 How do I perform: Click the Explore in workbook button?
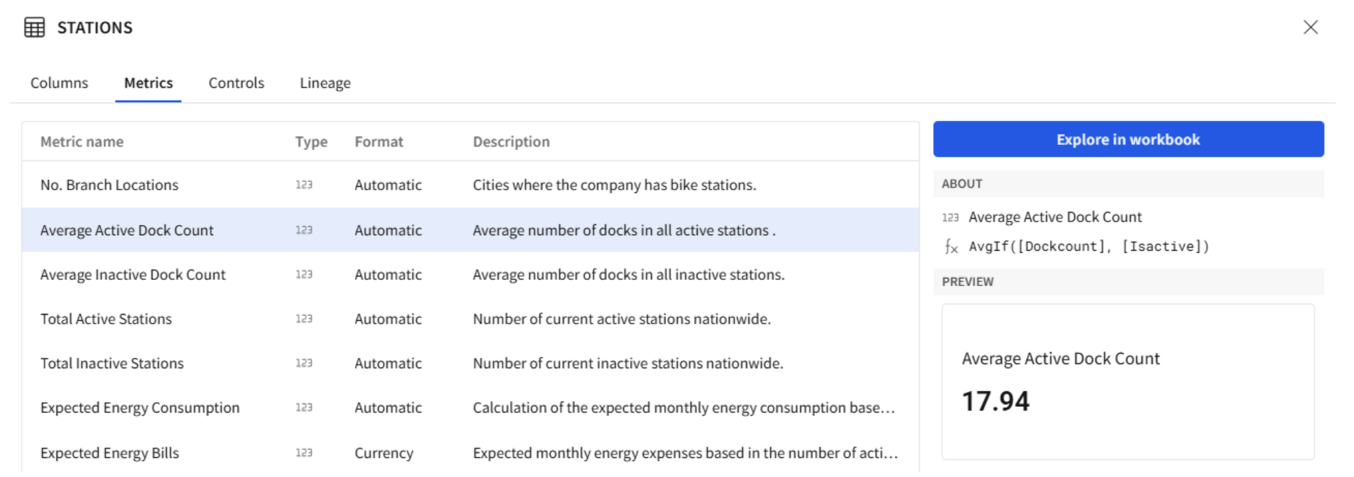(1128, 139)
